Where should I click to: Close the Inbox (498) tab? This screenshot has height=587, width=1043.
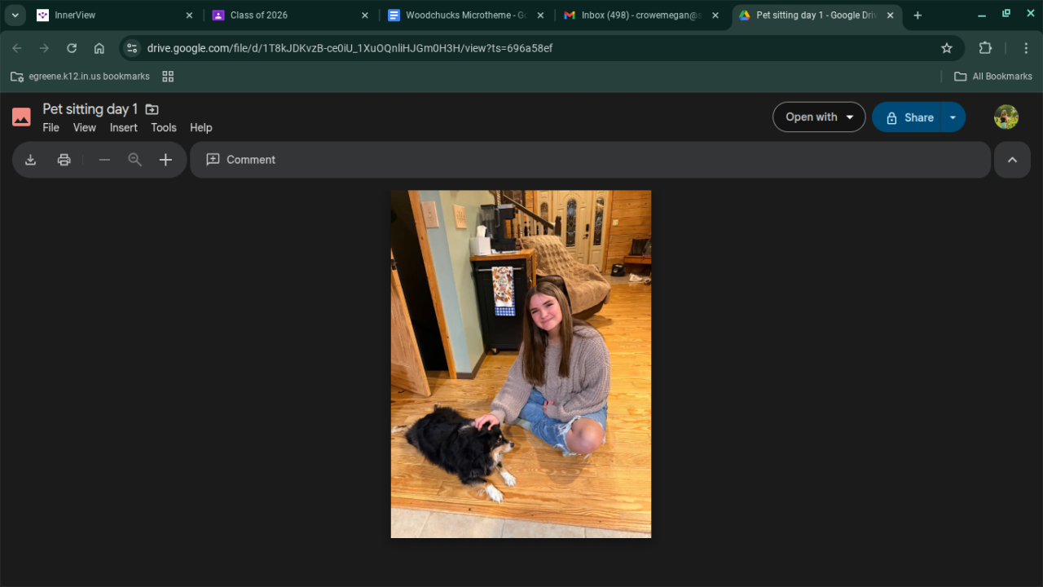click(x=715, y=15)
